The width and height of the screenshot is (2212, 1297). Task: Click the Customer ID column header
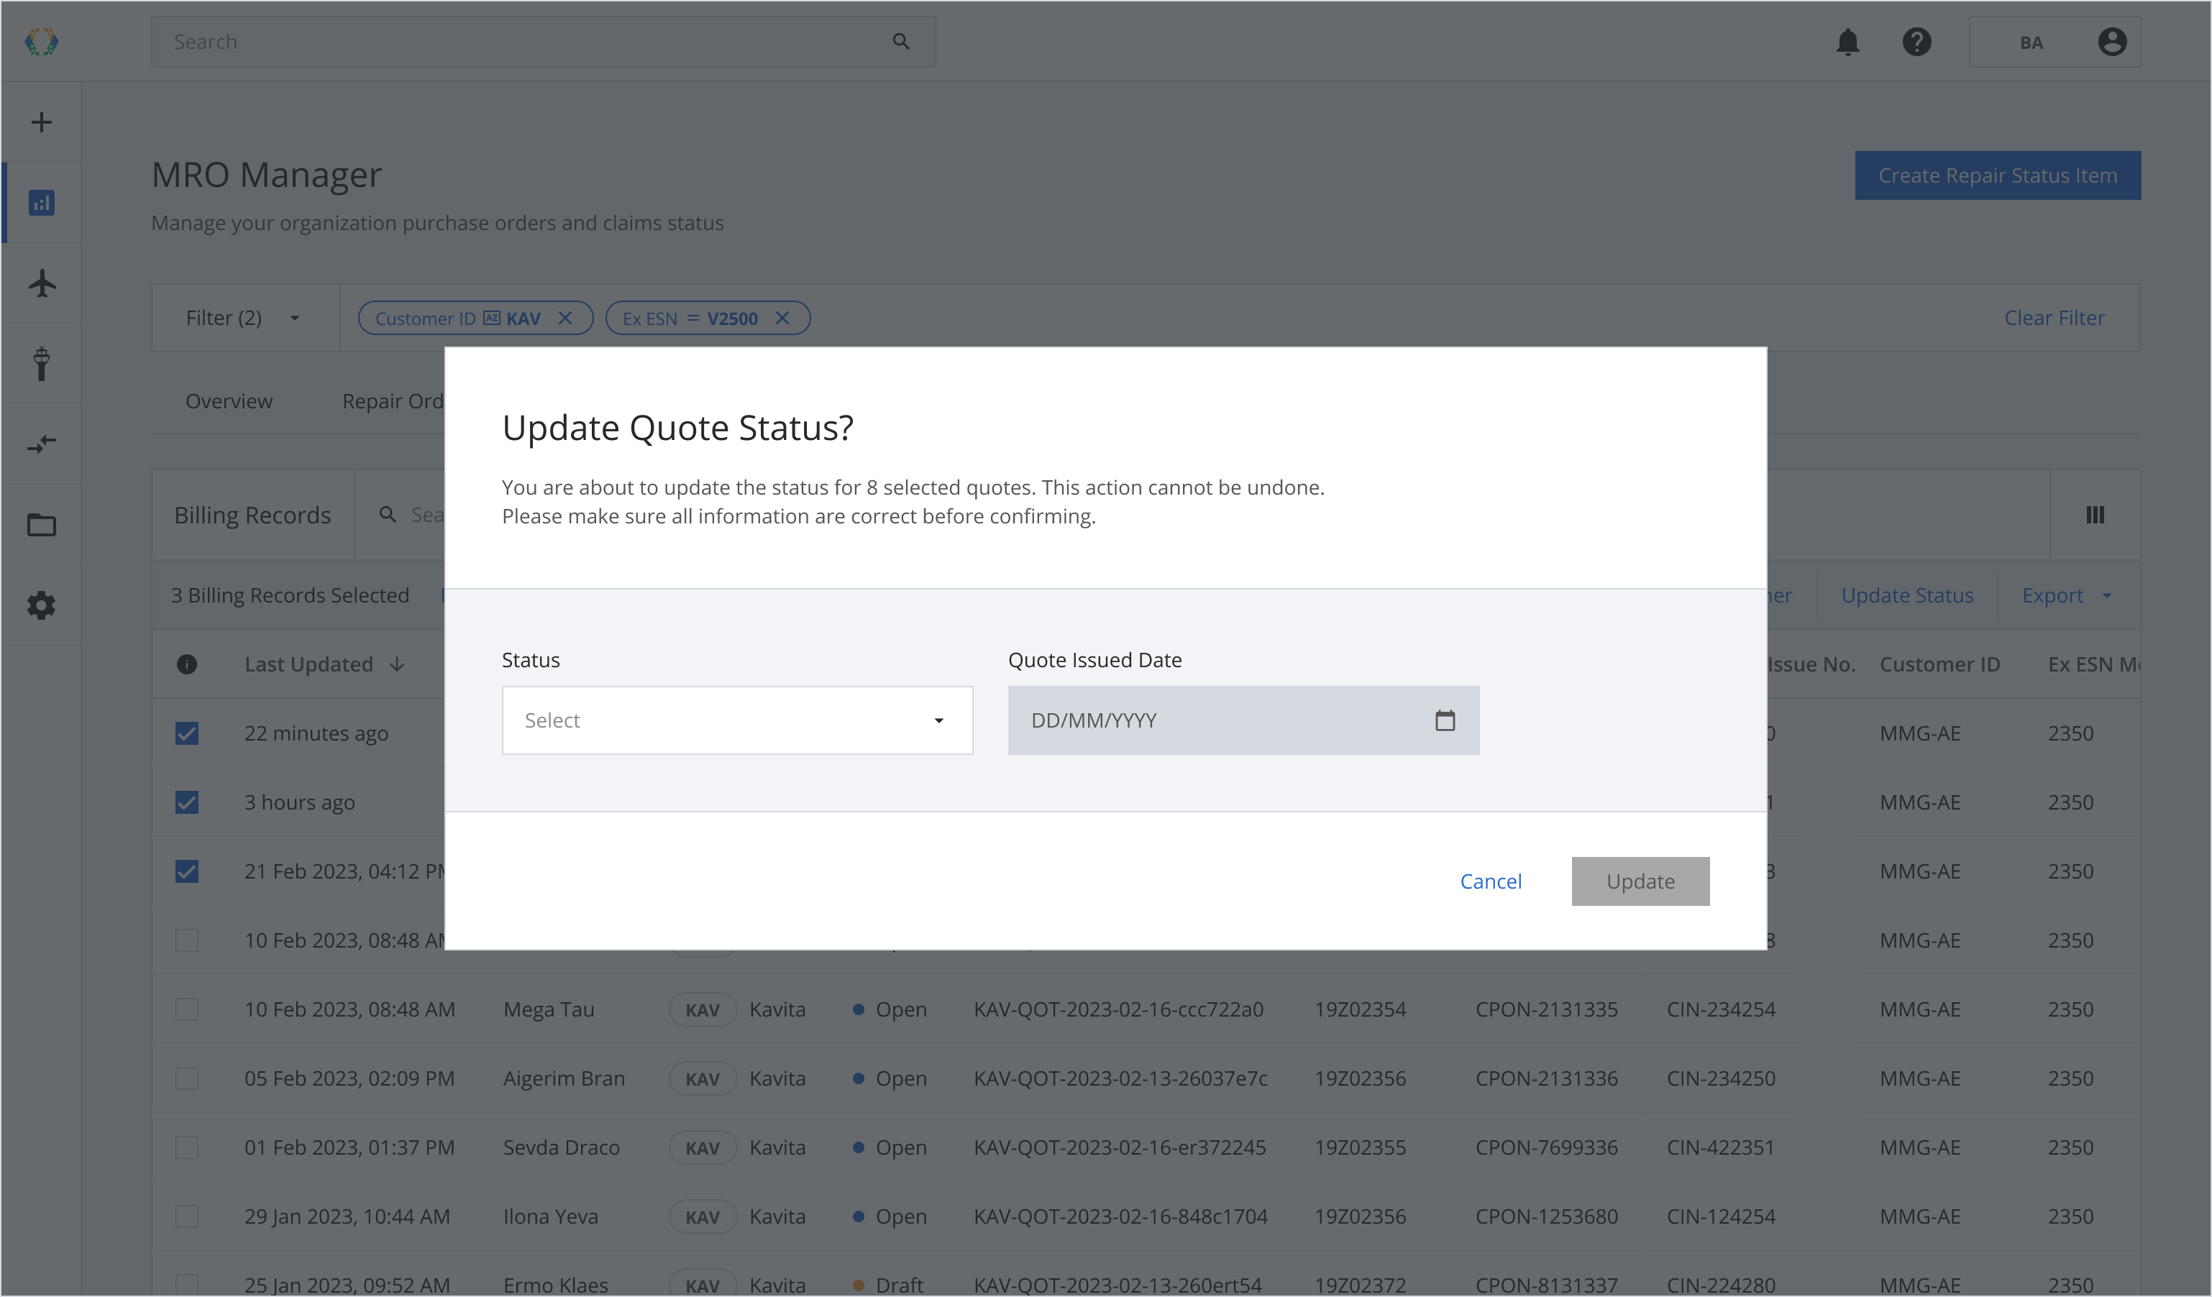tap(1939, 664)
